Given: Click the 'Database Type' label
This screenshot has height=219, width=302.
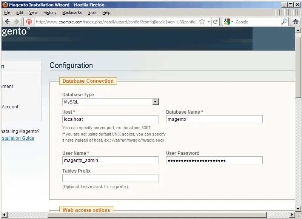Looking at the screenshot, I should [x=78, y=94].
